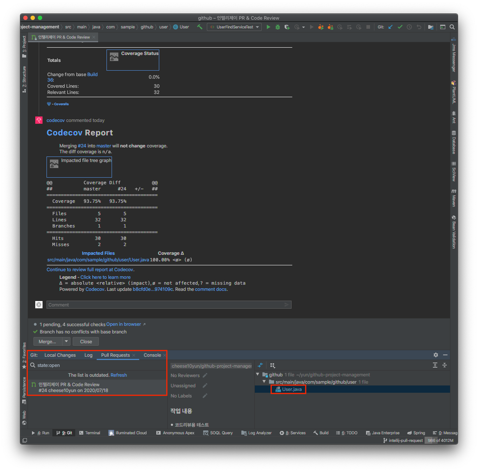Screen dimensions: 478x471
Task: Click the Git rollback arrow icon
Action: pyautogui.click(x=419, y=27)
